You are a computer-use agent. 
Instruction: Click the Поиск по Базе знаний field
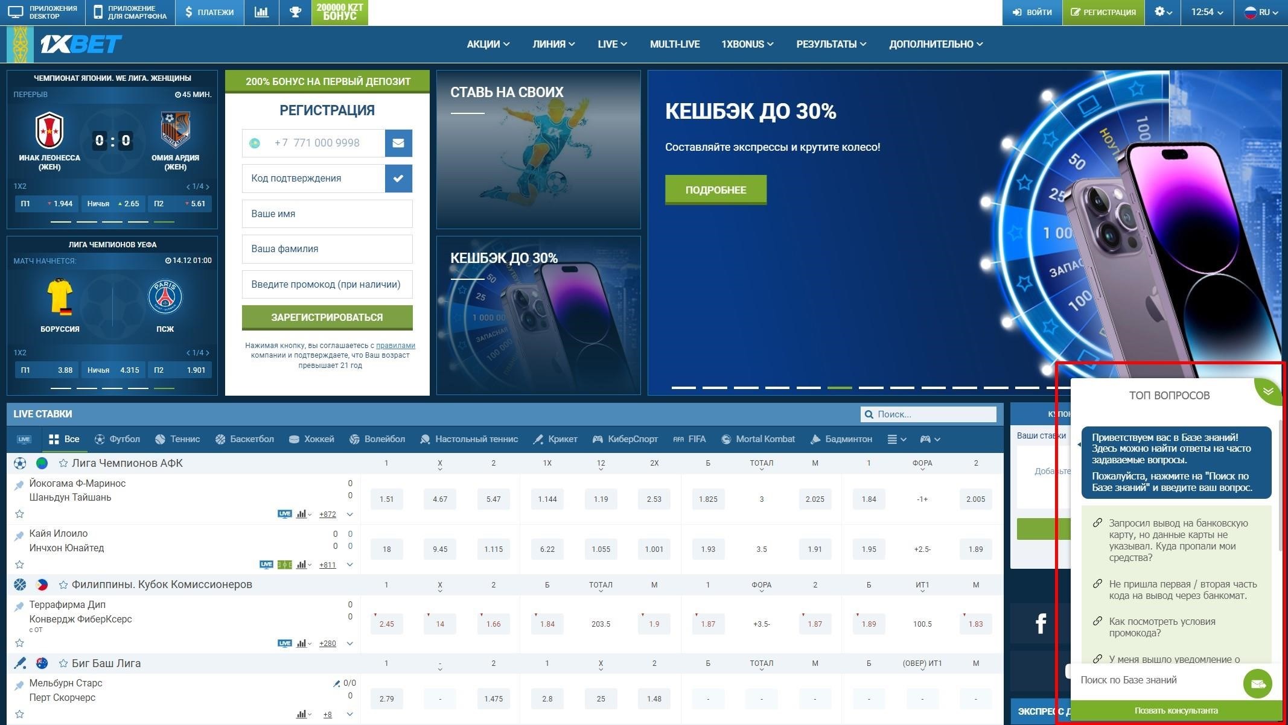[1156, 680]
